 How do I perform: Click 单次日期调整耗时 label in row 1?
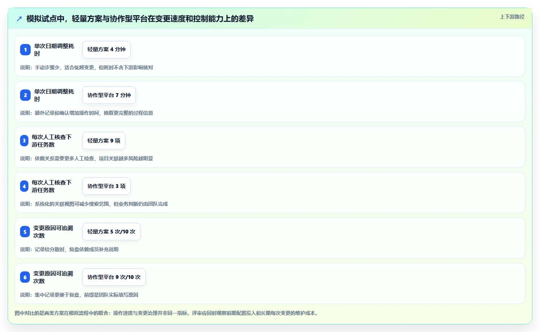(54, 50)
